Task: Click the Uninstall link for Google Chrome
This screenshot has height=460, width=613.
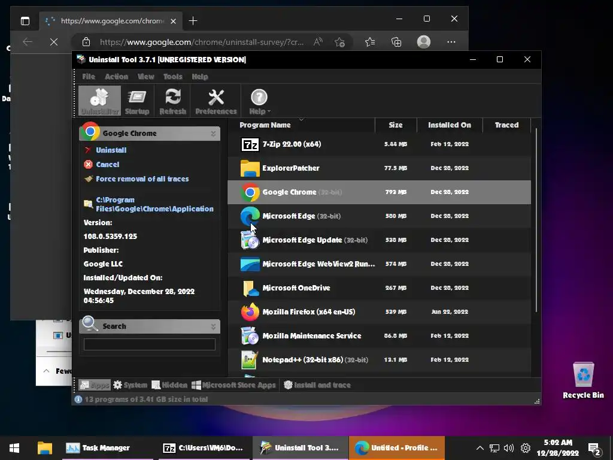Action: click(111, 150)
